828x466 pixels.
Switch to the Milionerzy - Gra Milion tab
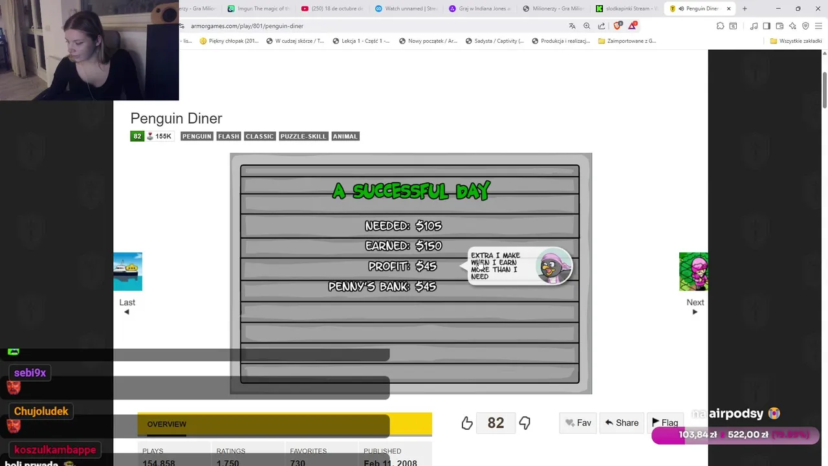pos(554,8)
